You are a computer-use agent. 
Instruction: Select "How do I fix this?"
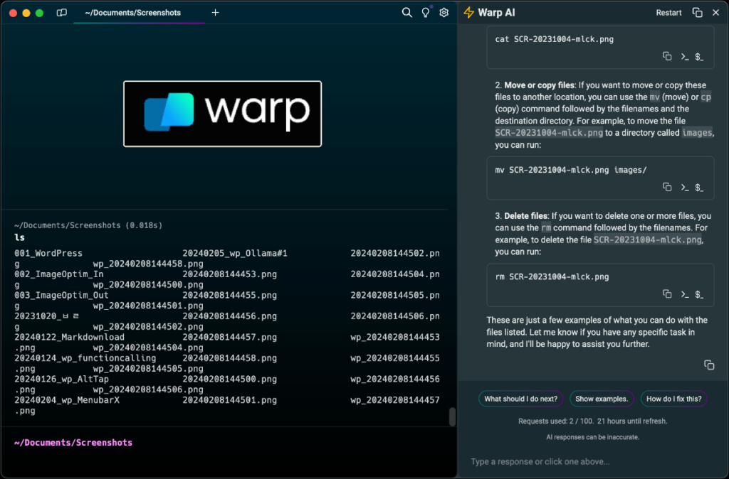(673, 399)
